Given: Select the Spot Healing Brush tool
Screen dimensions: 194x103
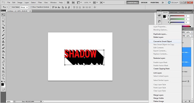Looking at the screenshot, I should pos(3,35).
